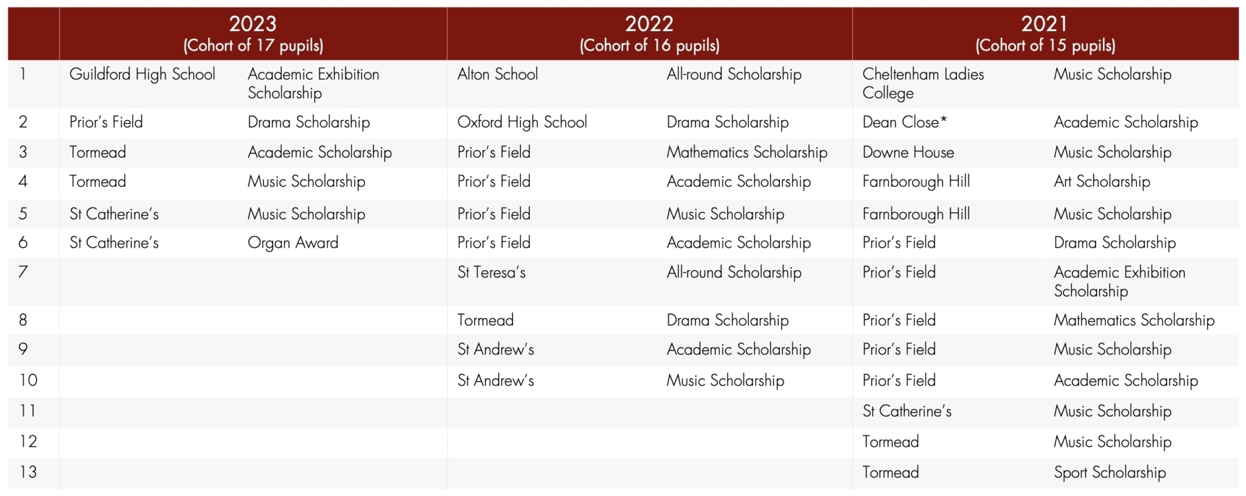The width and height of the screenshot is (1246, 496).
Task: Select the Alton School cell
Action: tap(498, 74)
